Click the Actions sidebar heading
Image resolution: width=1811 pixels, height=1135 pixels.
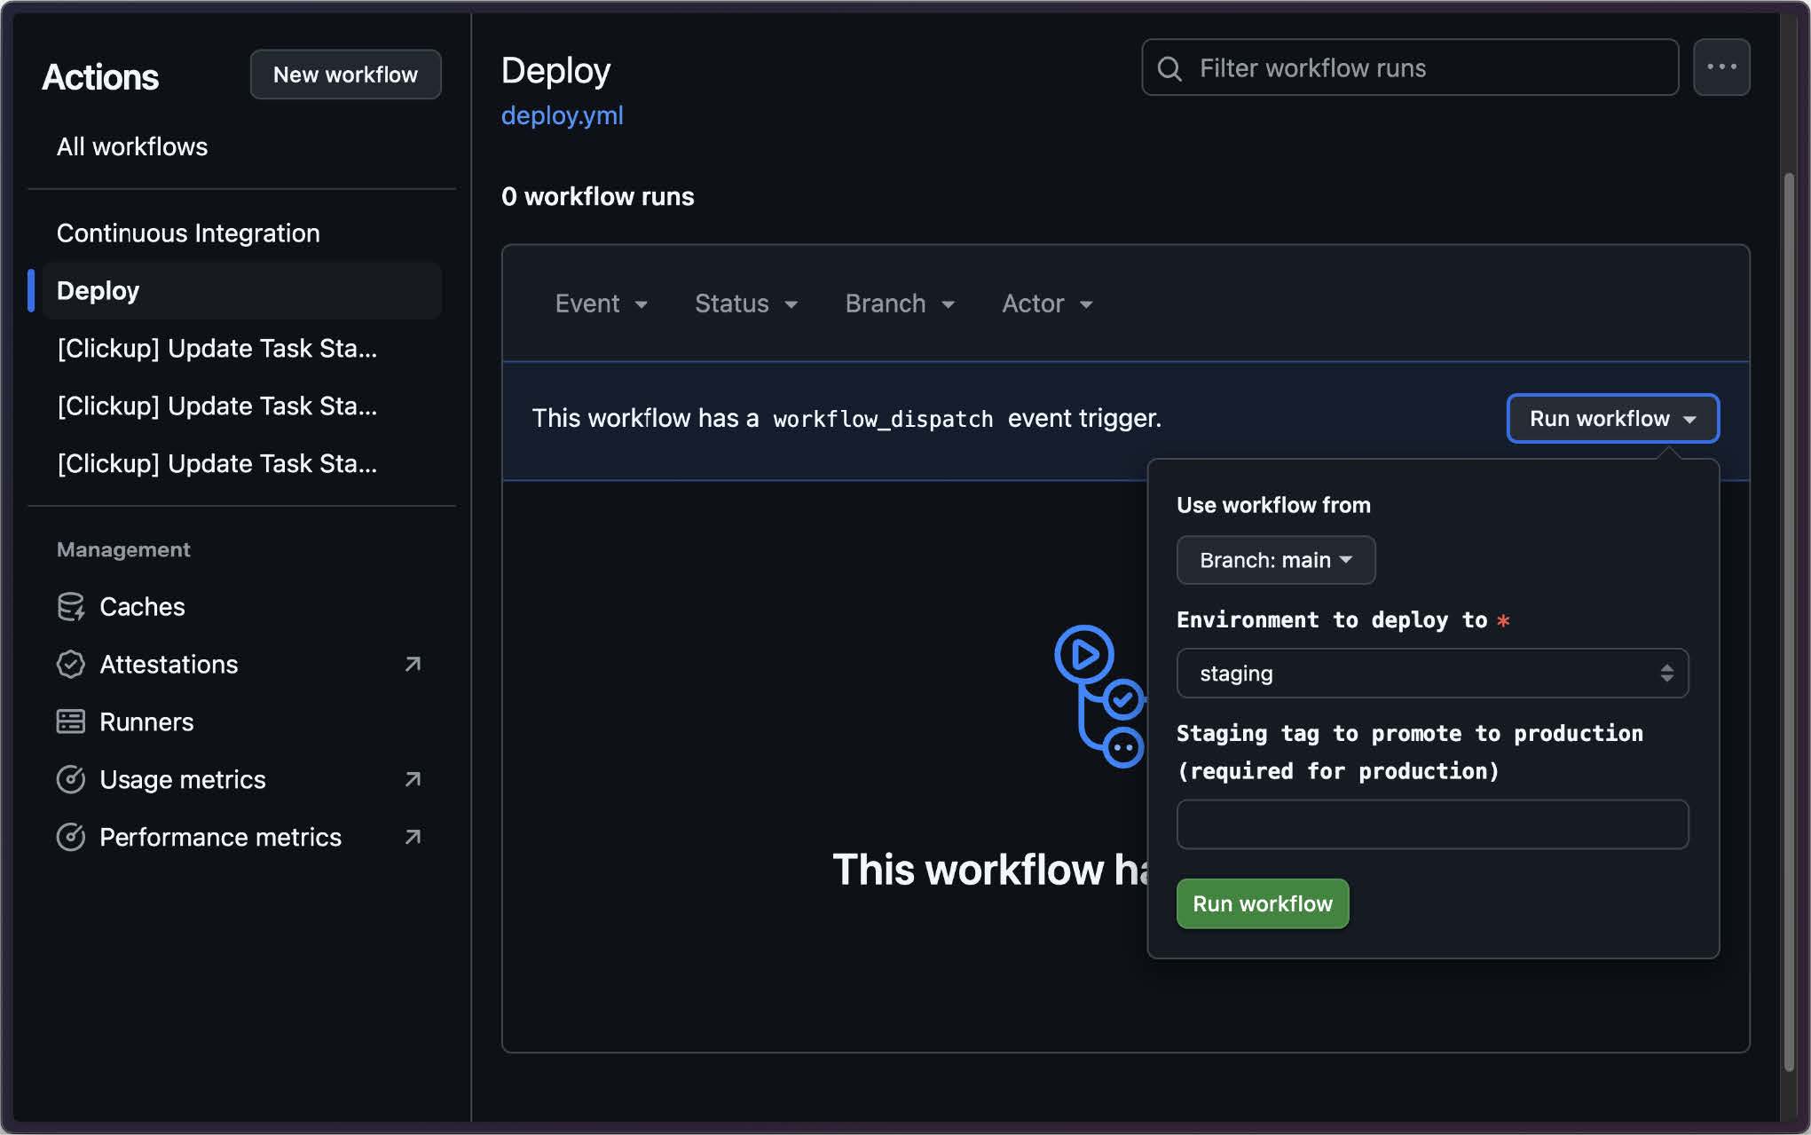click(100, 77)
